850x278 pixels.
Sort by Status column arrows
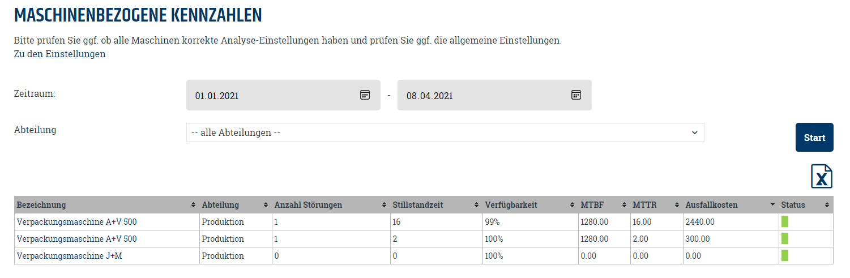click(827, 205)
